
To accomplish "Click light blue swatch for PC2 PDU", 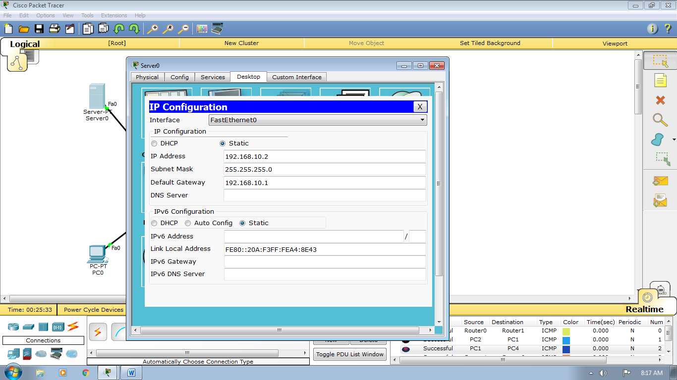I will pos(566,340).
